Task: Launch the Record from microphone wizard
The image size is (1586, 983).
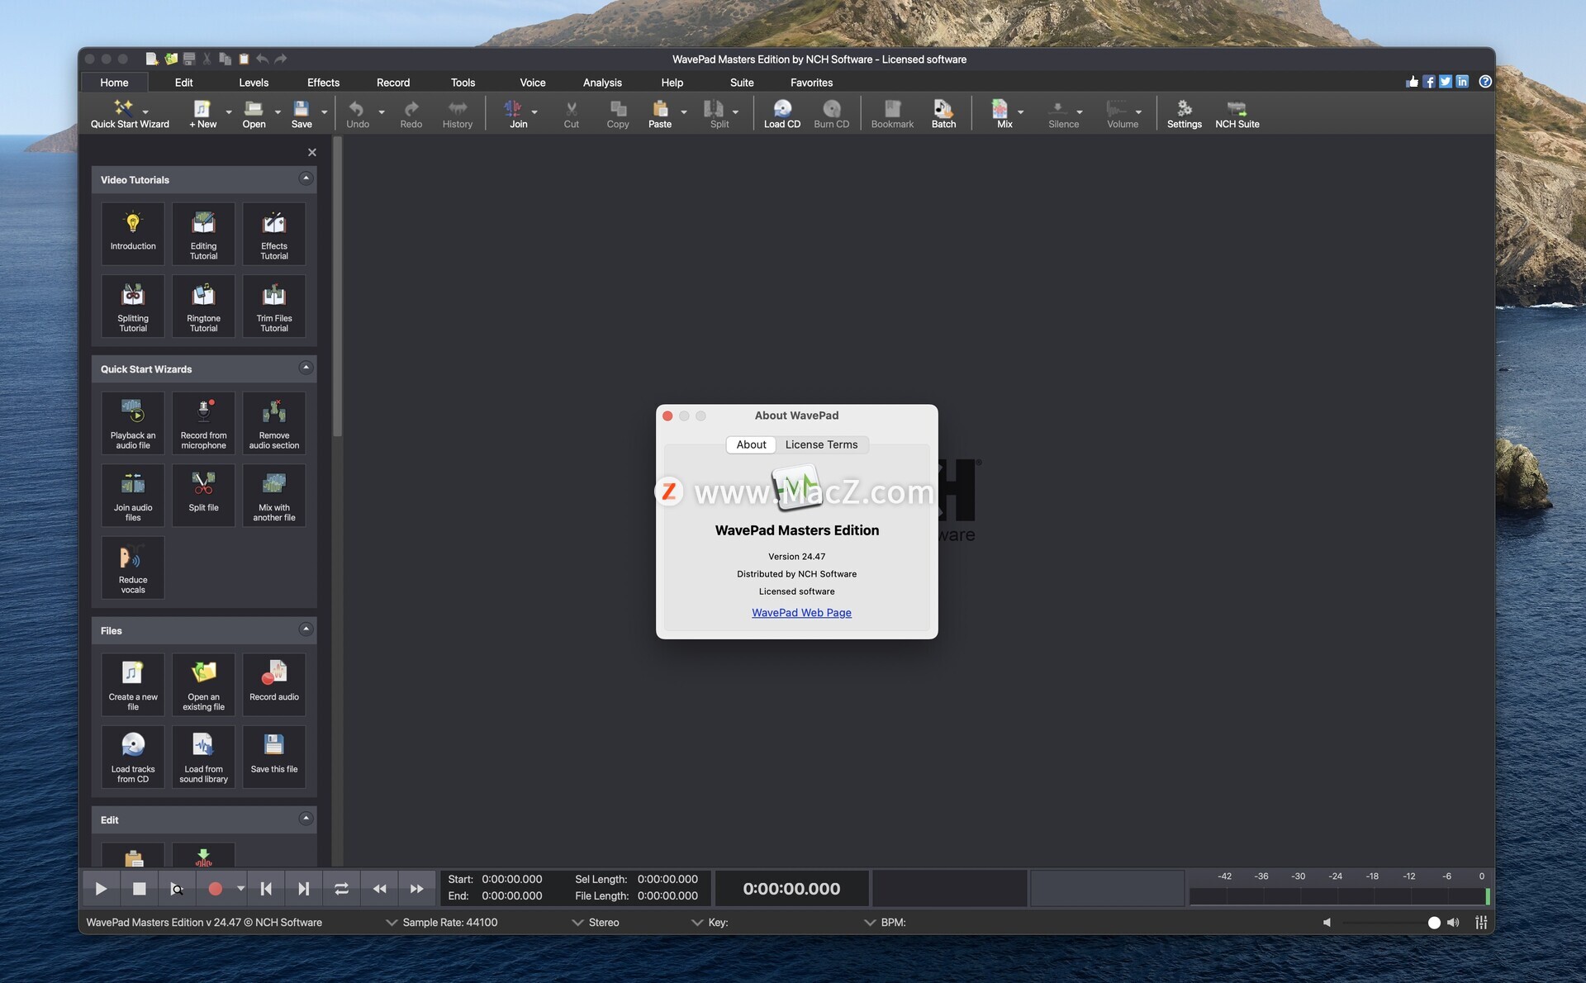Action: [203, 423]
